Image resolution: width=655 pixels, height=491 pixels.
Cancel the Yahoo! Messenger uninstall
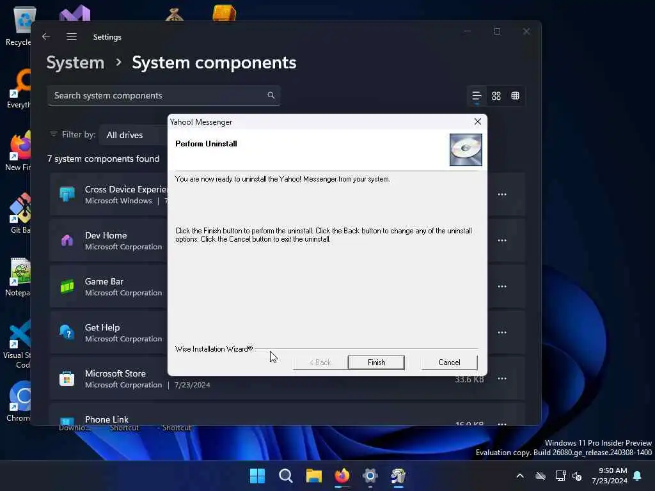pyautogui.click(x=449, y=362)
